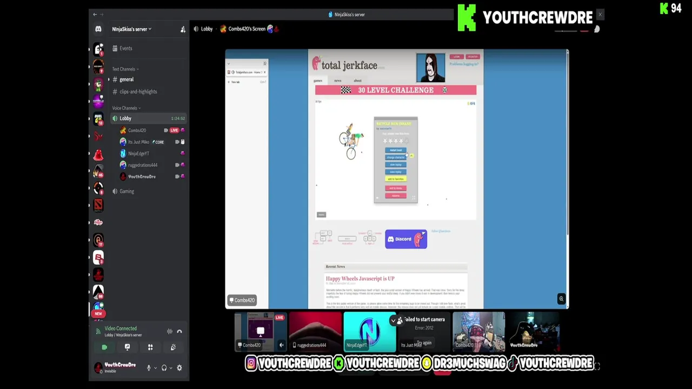
Task: Open Discord direct messages home icon
Action: (x=98, y=29)
